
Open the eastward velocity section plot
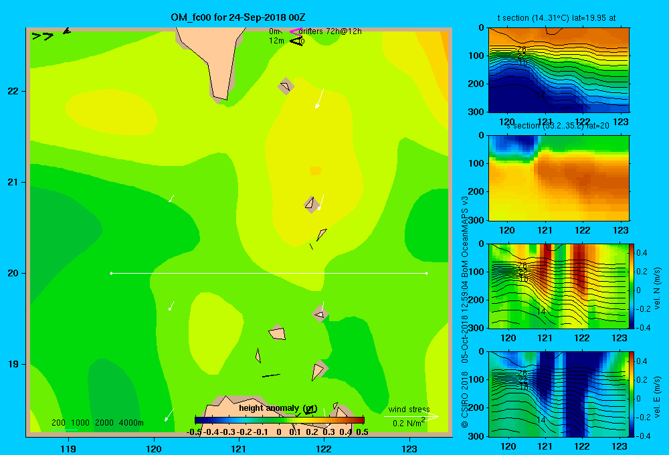558,394
